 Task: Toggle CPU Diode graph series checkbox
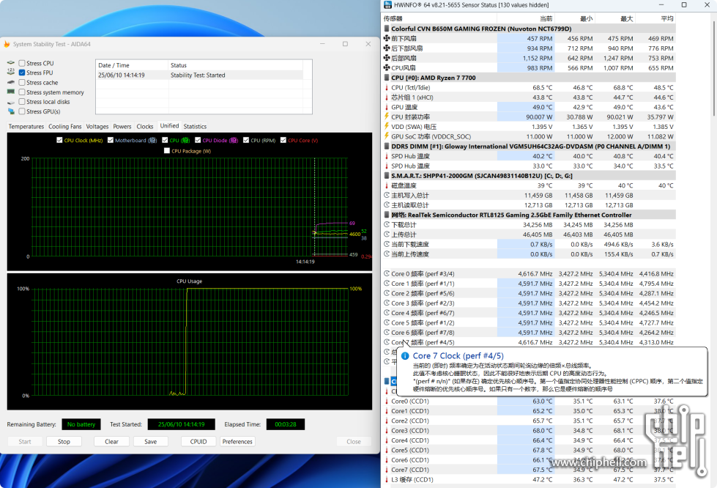(198, 140)
